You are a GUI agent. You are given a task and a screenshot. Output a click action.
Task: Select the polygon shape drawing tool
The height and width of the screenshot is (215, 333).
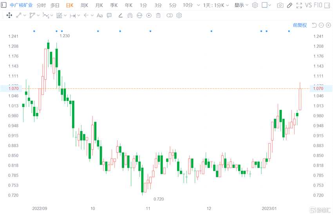[x=32, y=15]
